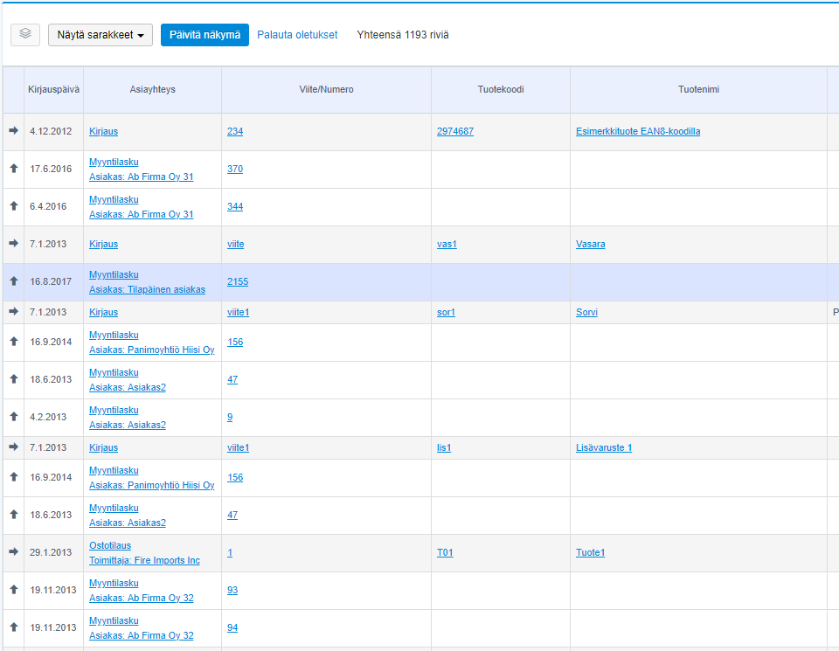Open Asiakas: Ab Firma Oy 32 in invoice 93 row
The image size is (839, 651).
pyautogui.click(x=142, y=598)
